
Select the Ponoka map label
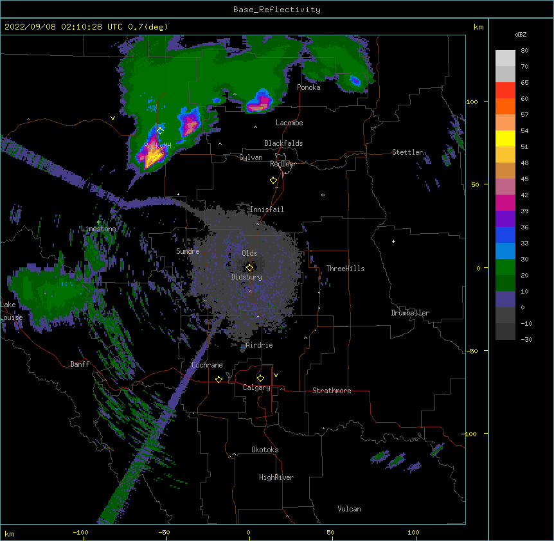click(308, 87)
